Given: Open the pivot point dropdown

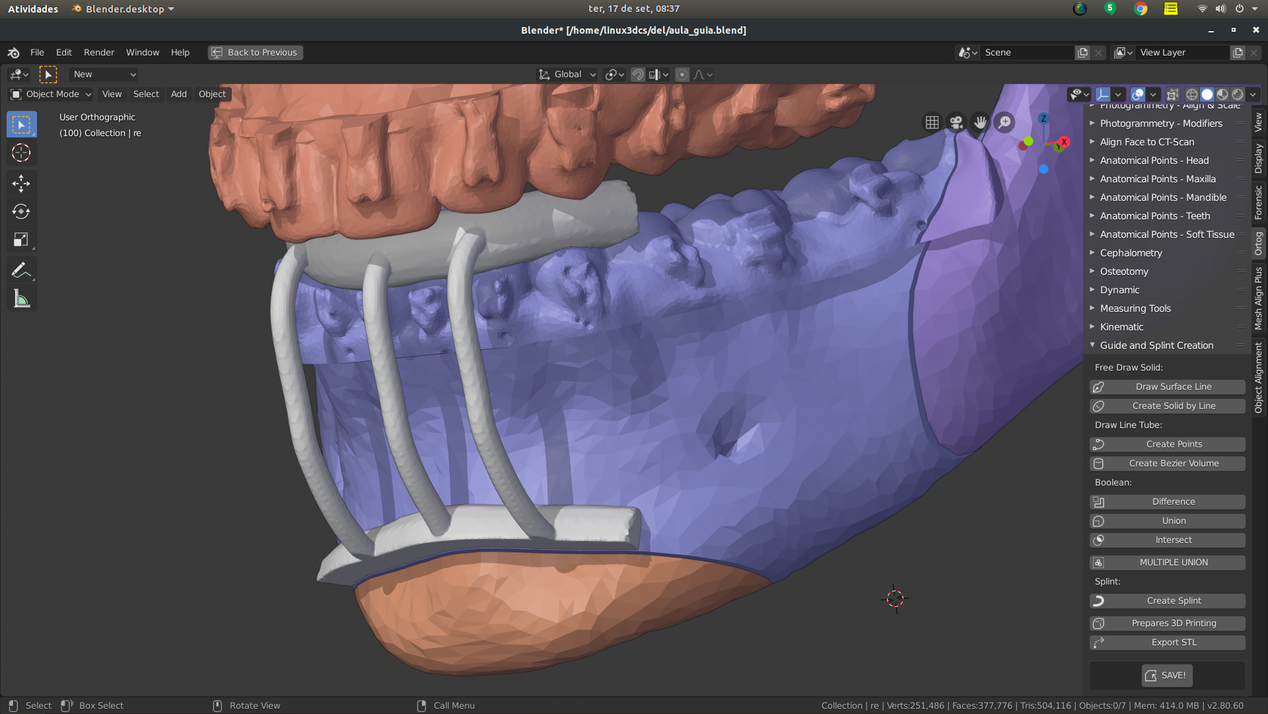Looking at the screenshot, I should (614, 75).
